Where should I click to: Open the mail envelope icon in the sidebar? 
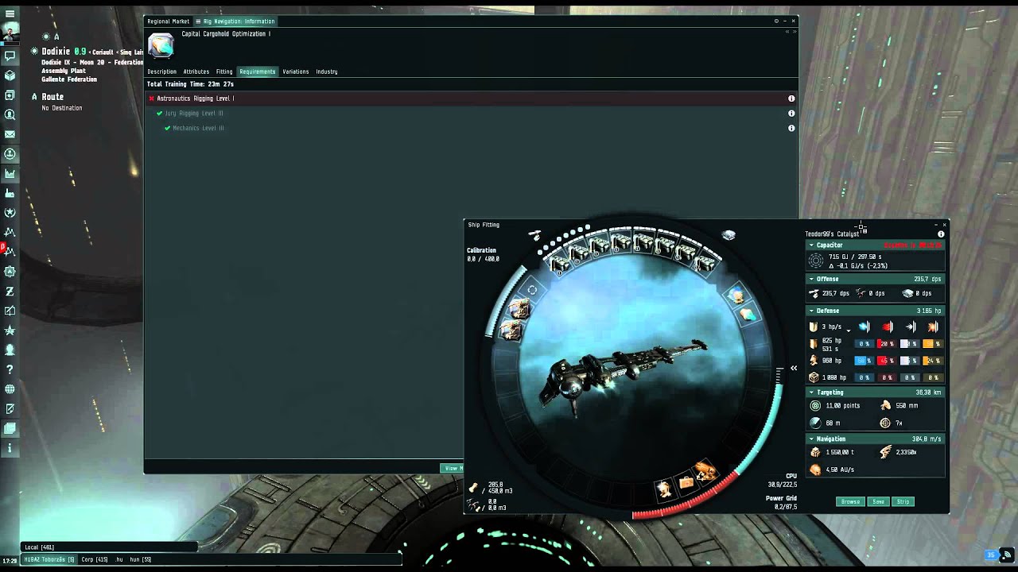(x=10, y=134)
